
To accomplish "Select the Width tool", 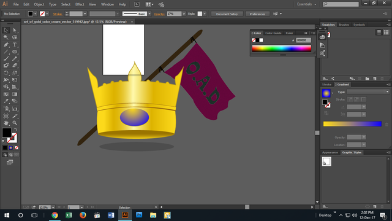I will point(6,80).
